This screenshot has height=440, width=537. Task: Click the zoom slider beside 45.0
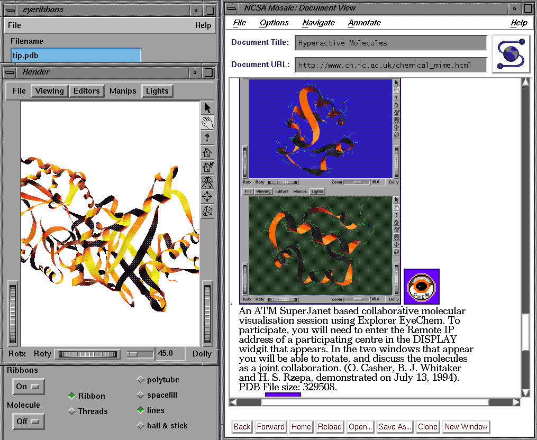[x=140, y=354]
